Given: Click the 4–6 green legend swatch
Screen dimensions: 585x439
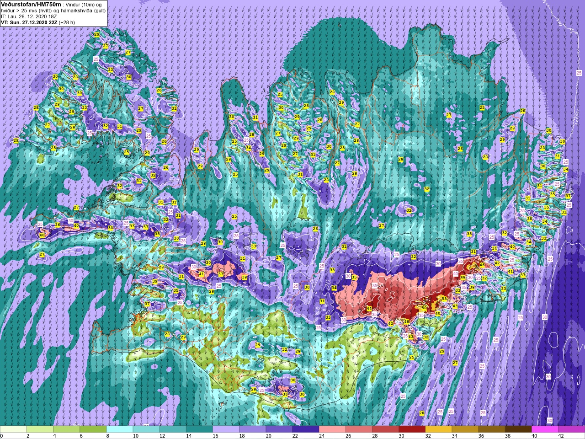Looking at the screenshot, I should click(x=66, y=430).
